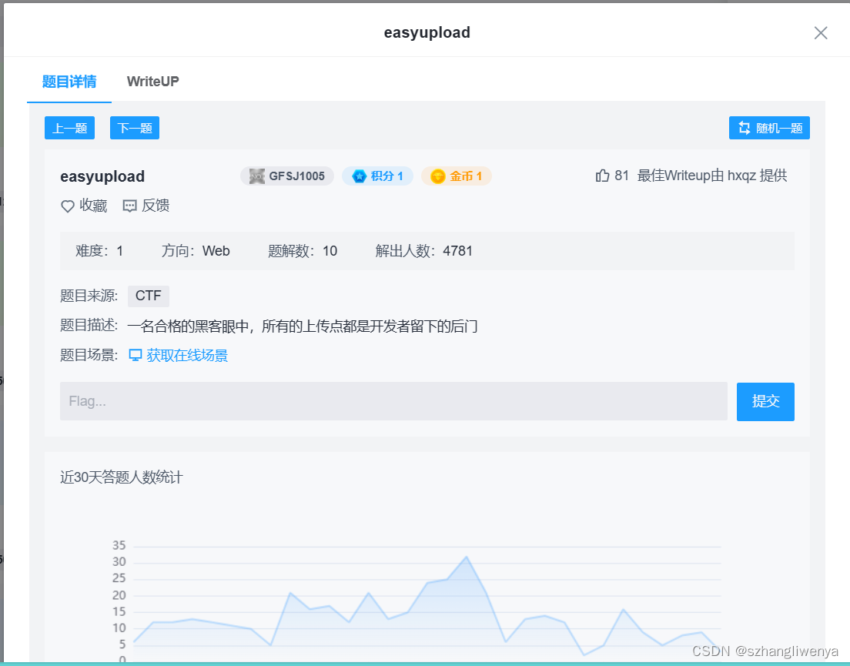Click the gold 金币 1 coin badge icon
This screenshot has height=666, width=850.
439,176
